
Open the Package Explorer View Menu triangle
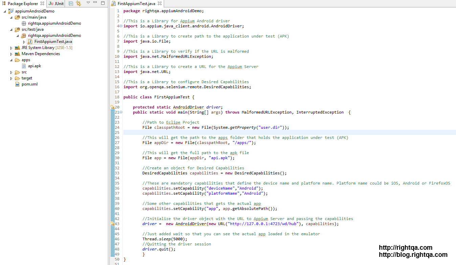88,3
